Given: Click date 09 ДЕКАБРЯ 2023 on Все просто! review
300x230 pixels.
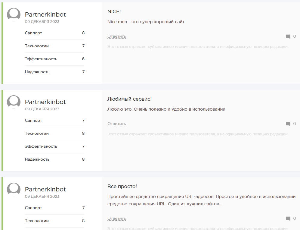Looking at the screenshot, I should point(42,197).
